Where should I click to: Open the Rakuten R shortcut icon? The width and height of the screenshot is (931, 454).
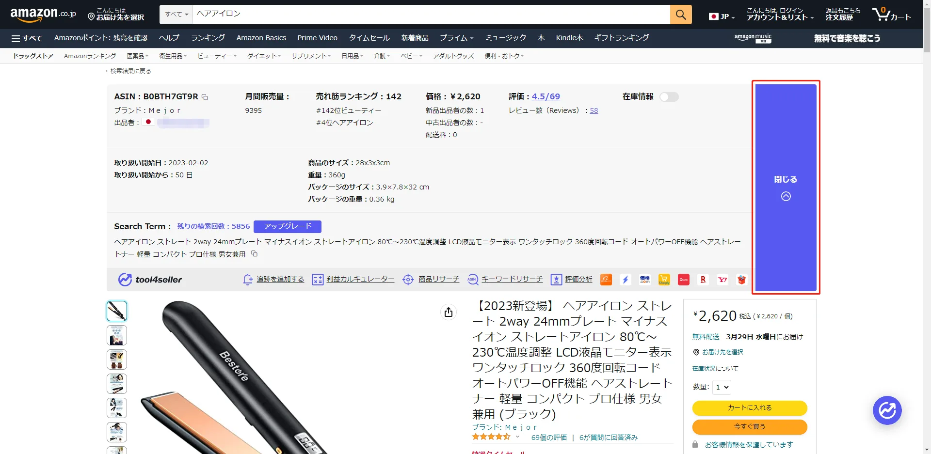point(703,280)
